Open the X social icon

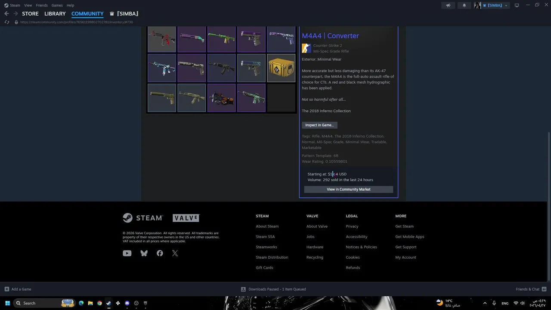pos(175,253)
